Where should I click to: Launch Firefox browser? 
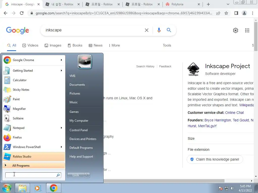34,137
